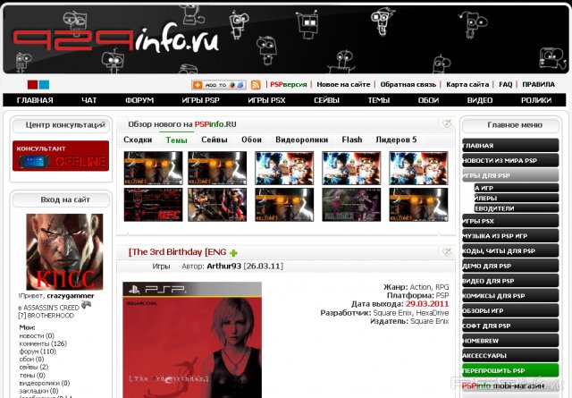
Task: Click the consultant OFFLINE status banner
Action: point(60,156)
